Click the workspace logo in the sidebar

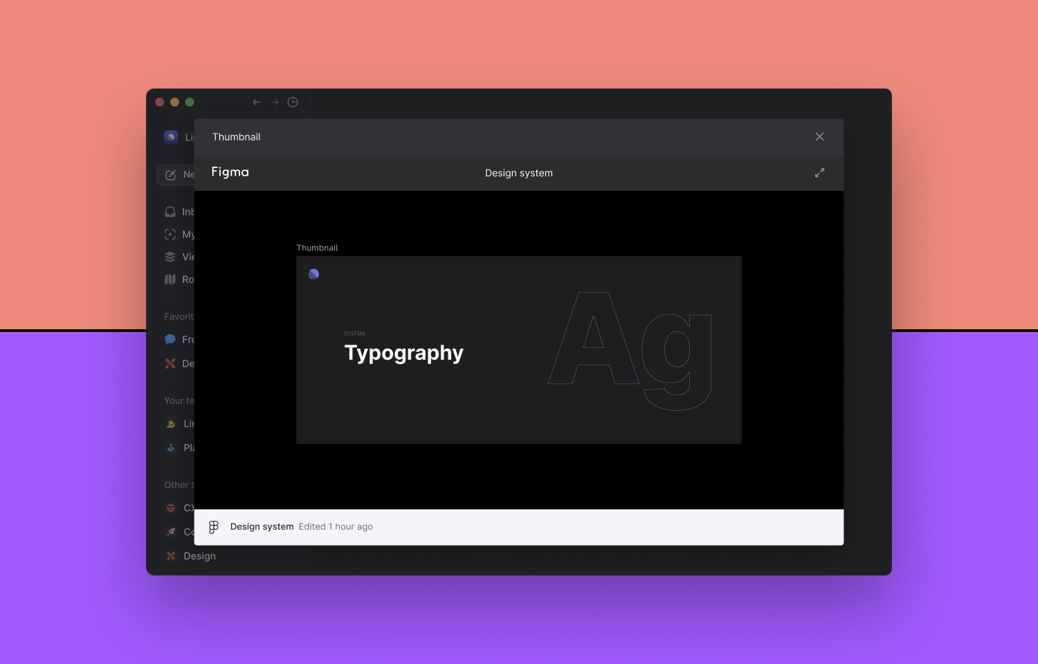(171, 137)
